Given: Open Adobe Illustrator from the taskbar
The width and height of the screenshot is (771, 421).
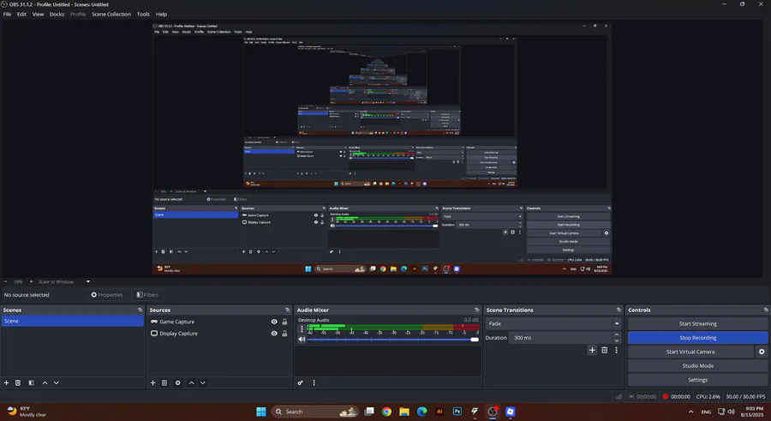Looking at the screenshot, I should click(439, 412).
